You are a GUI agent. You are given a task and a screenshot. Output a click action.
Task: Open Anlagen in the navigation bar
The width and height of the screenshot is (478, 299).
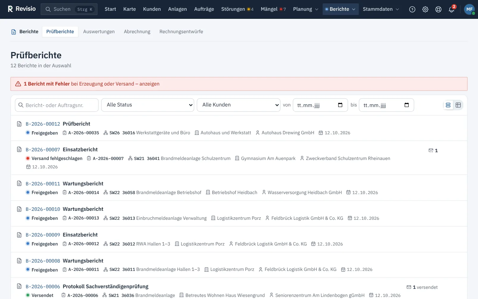click(x=177, y=9)
